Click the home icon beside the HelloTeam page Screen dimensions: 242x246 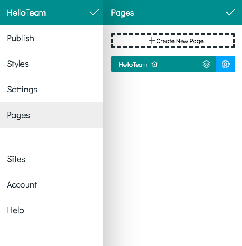pyautogui.click(x=155, y=64)
